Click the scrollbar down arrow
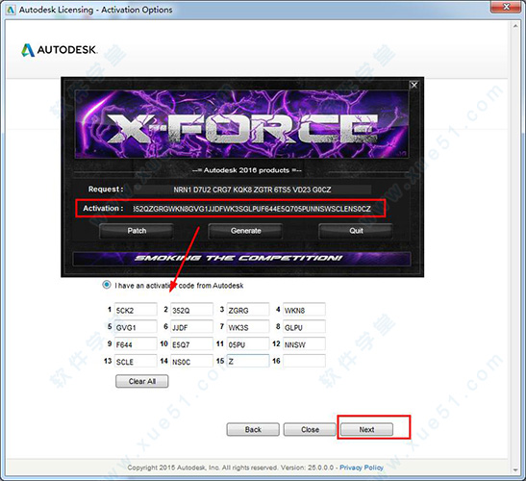This screenshot has height=481, width=526. 515,469
